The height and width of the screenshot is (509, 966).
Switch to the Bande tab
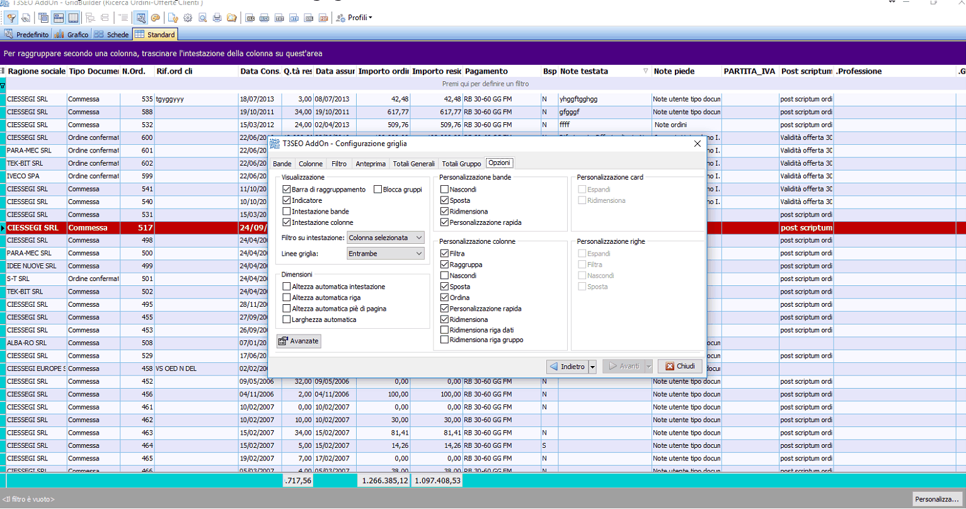tap(282, 164)
